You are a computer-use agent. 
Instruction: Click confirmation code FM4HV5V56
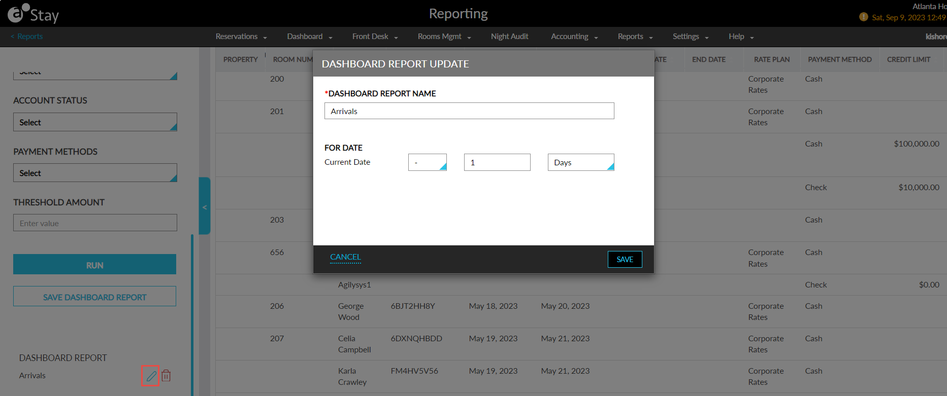(414, 371)
